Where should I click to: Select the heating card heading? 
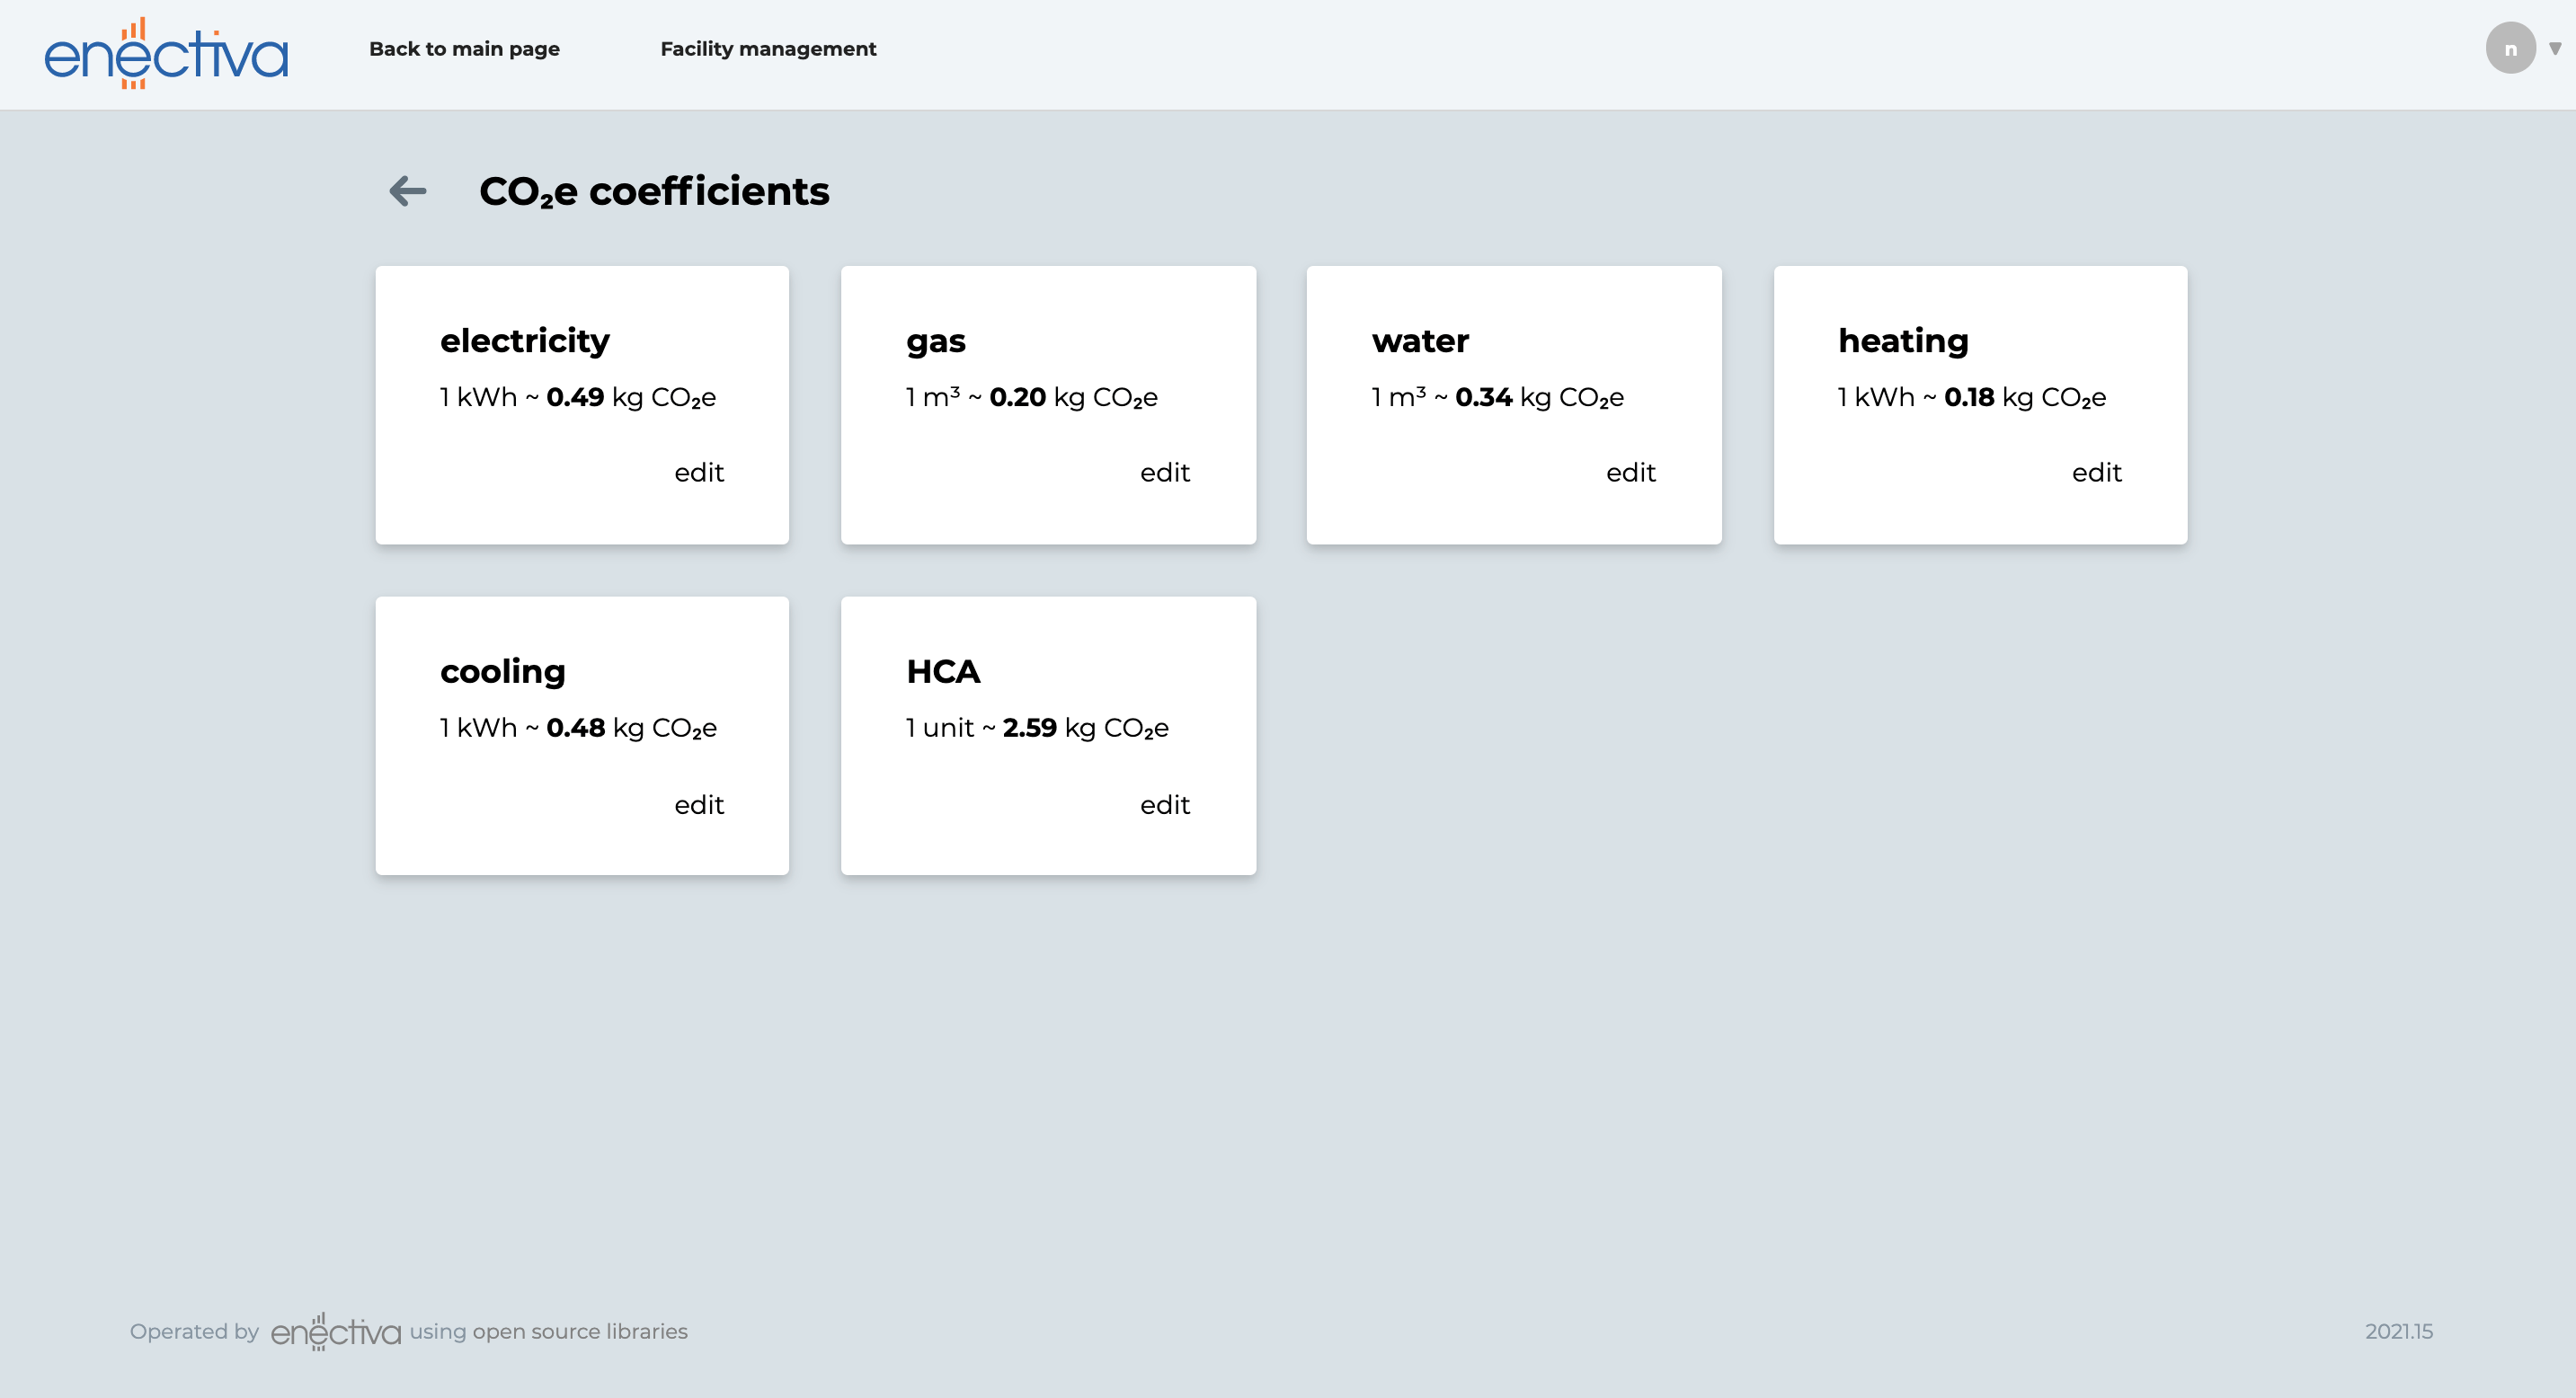pyautogui.click(x=1902, y=341)
